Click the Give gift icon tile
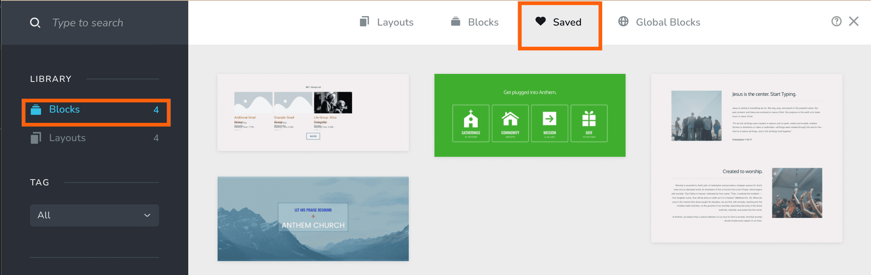Viewport: 871px width, 275px height. click(589, 124)
